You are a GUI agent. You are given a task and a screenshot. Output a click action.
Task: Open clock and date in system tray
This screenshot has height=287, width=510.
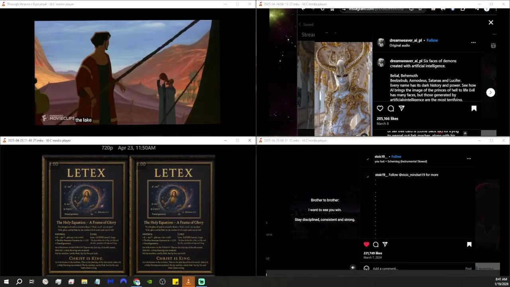[501, 282]
